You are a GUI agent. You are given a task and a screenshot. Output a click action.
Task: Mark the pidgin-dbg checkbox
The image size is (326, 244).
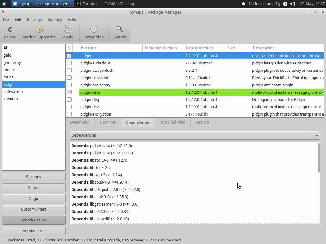pos(69,99)
